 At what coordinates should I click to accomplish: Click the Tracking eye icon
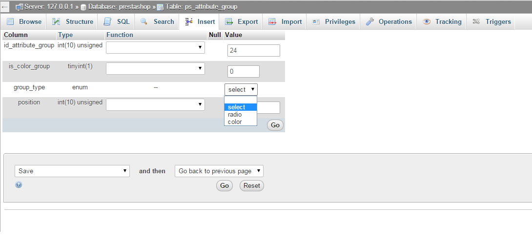coord(427,21)
